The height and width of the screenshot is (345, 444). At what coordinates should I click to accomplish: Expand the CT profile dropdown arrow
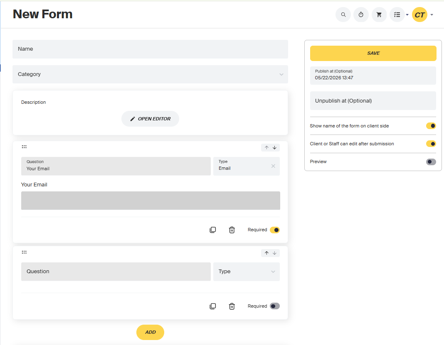tap(432, 15)
